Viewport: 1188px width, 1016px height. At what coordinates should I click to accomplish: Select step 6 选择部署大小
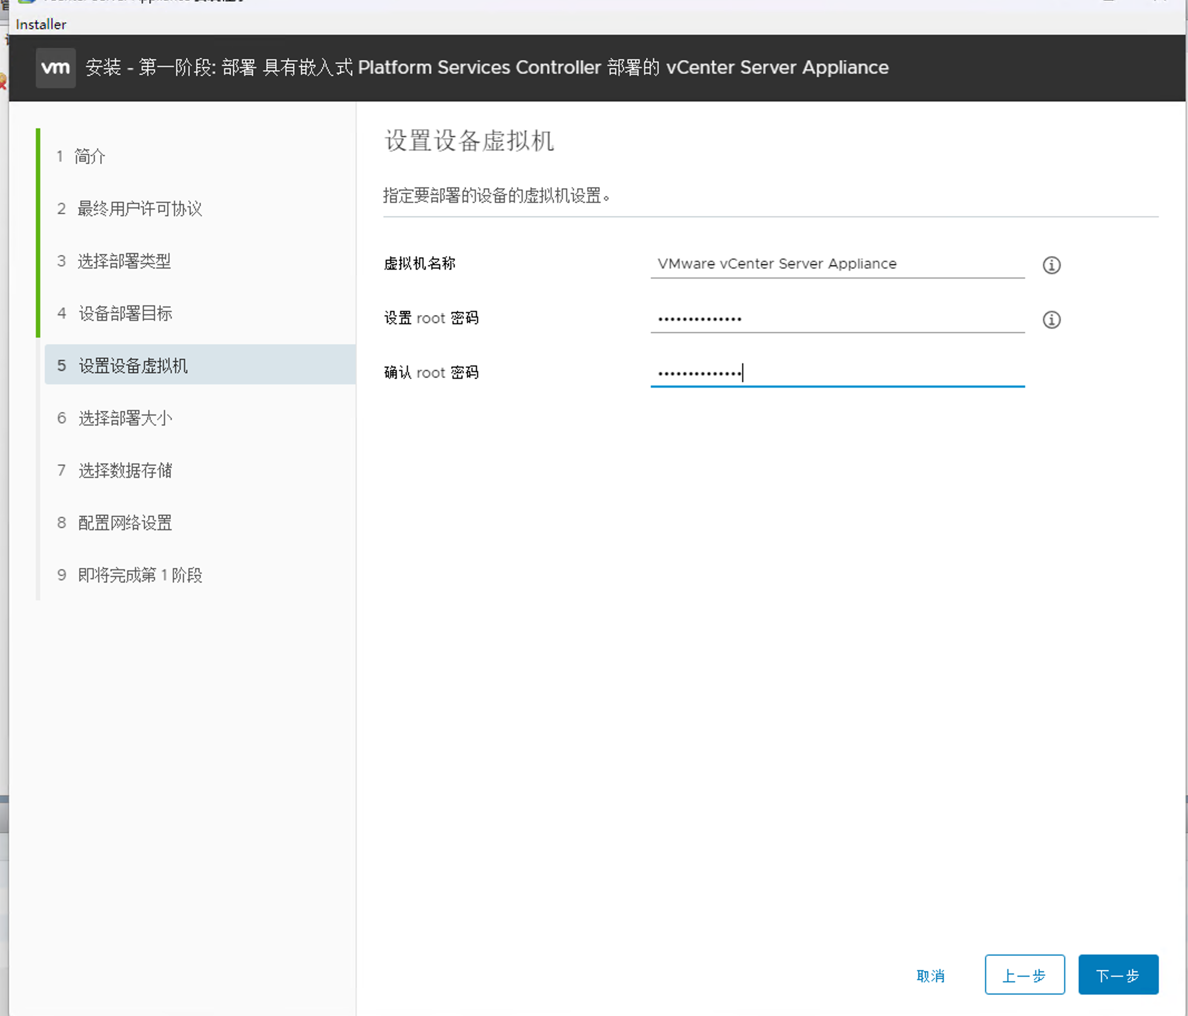pos(114,418)
